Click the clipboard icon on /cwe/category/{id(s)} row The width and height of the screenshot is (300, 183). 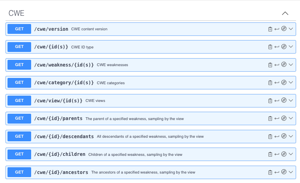click(270, 83)
